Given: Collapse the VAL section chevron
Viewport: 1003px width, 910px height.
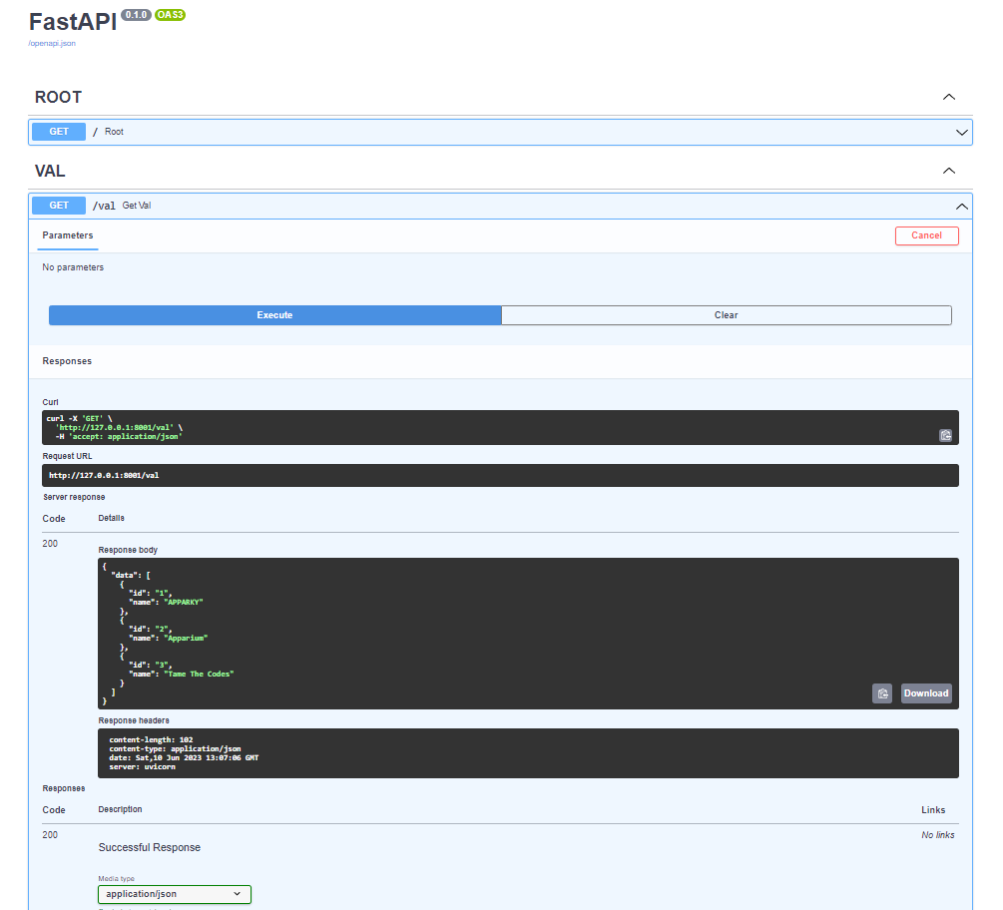Looking at the screenshot, I should coord(949,171).
